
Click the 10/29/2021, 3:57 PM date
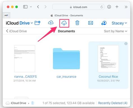[108, 81]
